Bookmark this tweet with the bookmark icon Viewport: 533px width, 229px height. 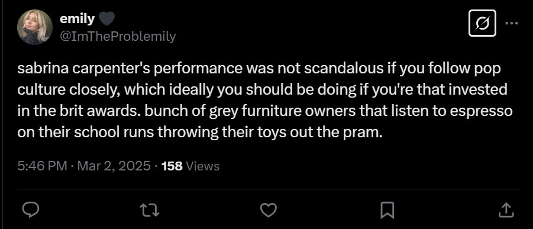[387, 210]
